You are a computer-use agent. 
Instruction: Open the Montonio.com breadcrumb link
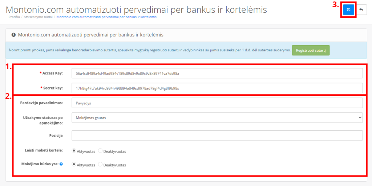[x=106, y=17]
